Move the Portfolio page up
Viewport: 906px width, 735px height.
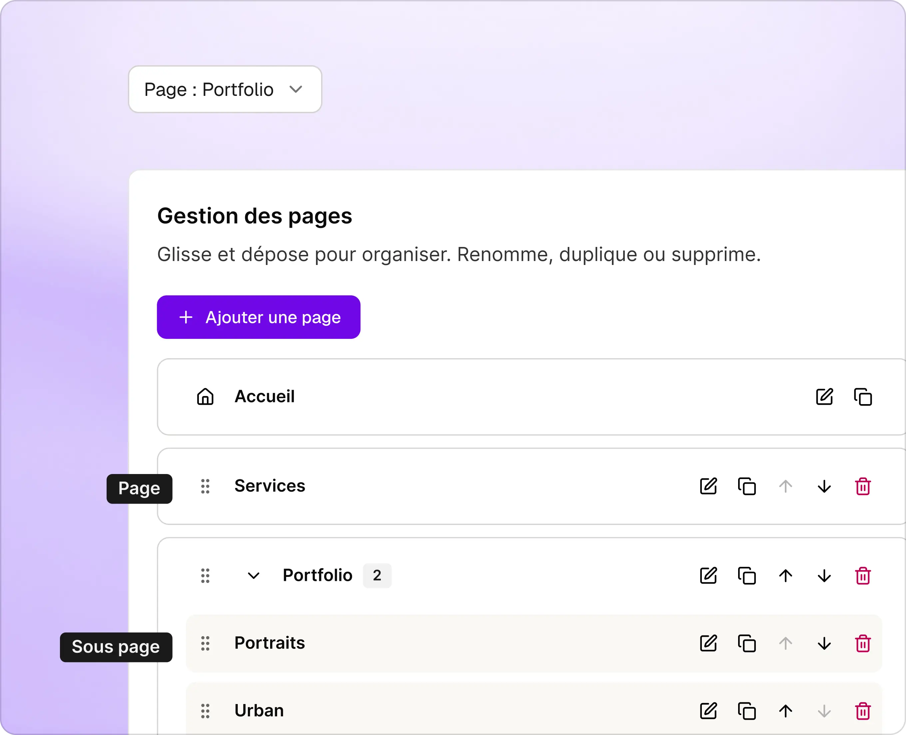785,576
